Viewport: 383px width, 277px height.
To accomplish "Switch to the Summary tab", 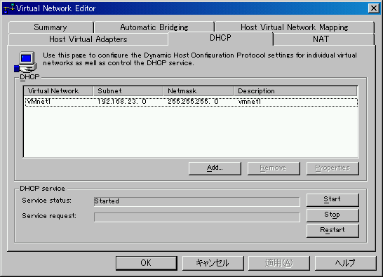I will click(51, 27).
